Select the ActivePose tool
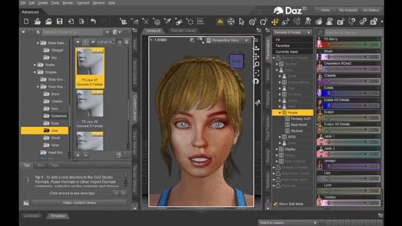The height and width of the screenshot is (226, 402). (x=308, y=22)
